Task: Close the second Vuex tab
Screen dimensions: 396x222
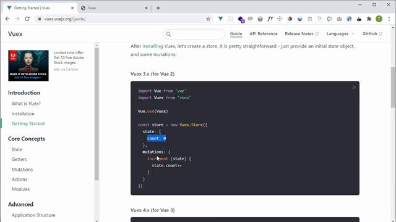Action: tap(146, 8)
